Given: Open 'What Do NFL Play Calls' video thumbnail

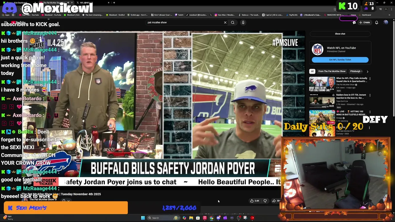Looking at the screenshot, I should pos(322,84).
